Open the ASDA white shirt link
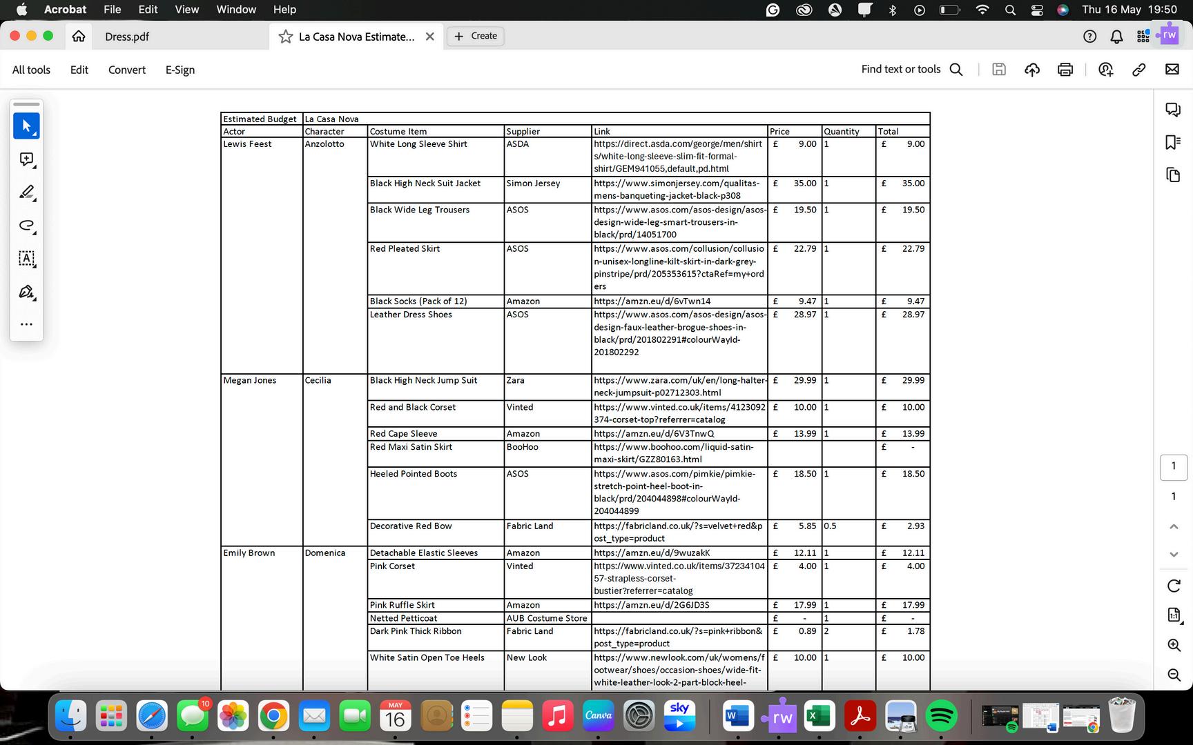Image resolution: width=1193 pixels, height=745 pixels. [x=678, y=157]
